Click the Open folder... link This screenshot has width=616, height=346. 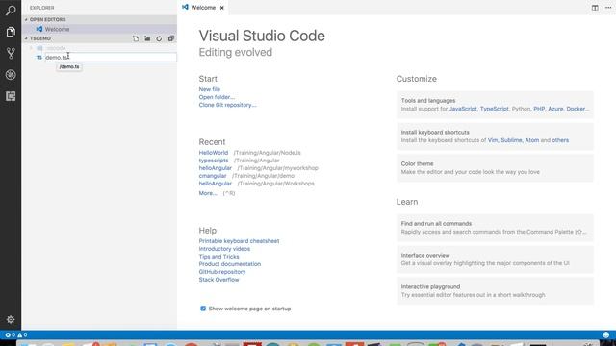pos(217,97)
